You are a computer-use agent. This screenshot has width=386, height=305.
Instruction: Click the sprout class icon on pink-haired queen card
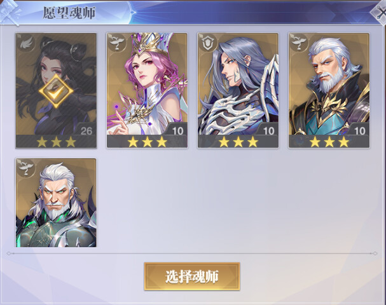tap(116, 43)
